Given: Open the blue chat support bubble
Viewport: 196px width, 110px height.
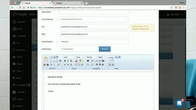Looking at the screenshot, I should 179,103.
